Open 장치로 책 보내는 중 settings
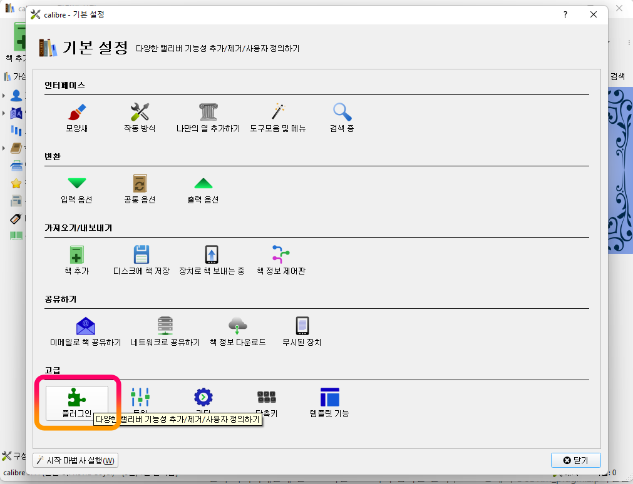Viewport: 633px width, 484px height. tap(212, 261)
